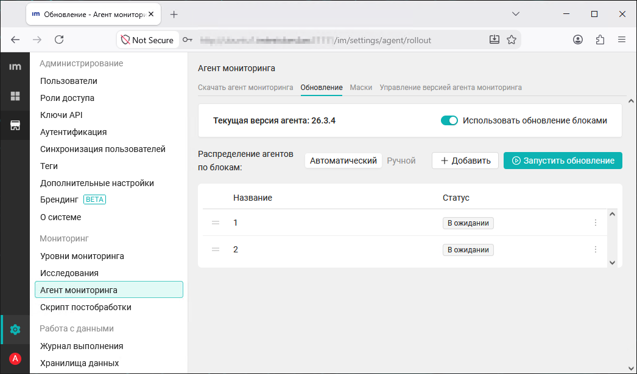Open the dashboard grid icon in sidebar
The image size is (637, 374).
point(15,96)
